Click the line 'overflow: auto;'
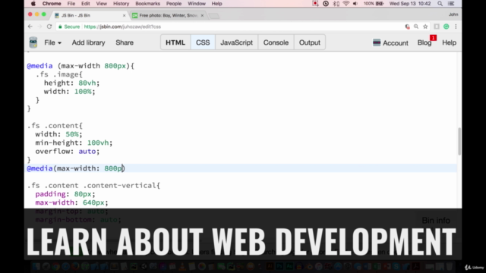The image size is (486, 273). pyautogui.click(x=68, y=152)
